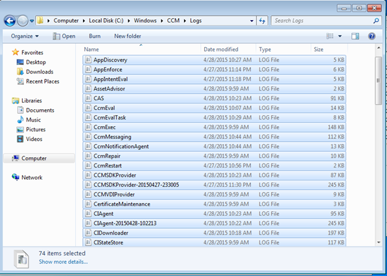Click the Back navigation arrow button
This screenshot has height=276, width=387.
(x=10, y=21)
